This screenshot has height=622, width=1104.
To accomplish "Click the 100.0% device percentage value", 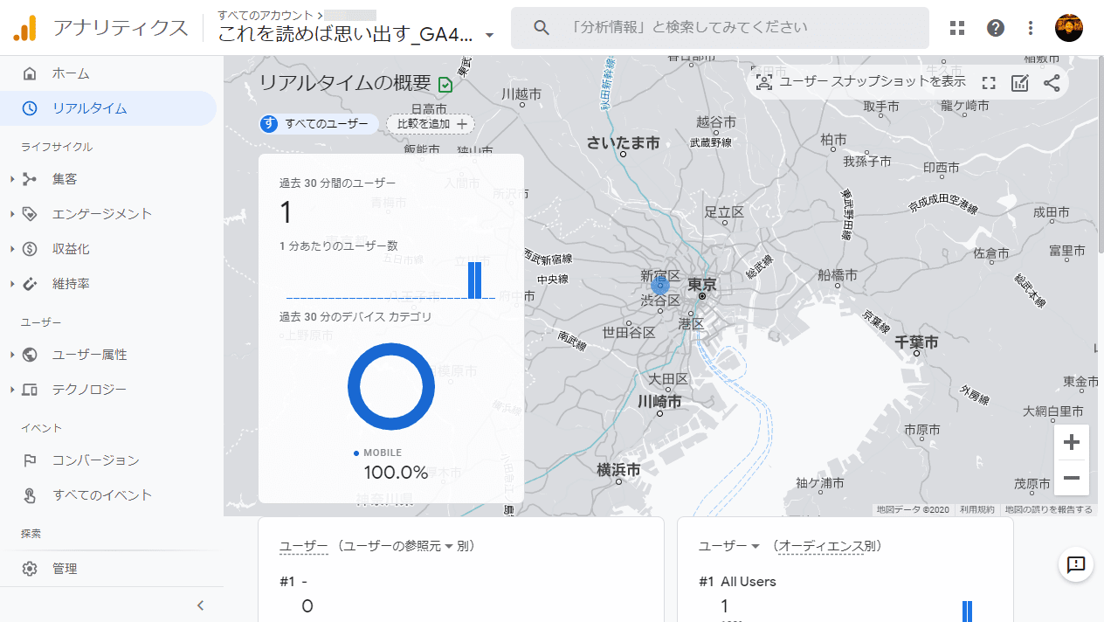I will pos(396,473).
